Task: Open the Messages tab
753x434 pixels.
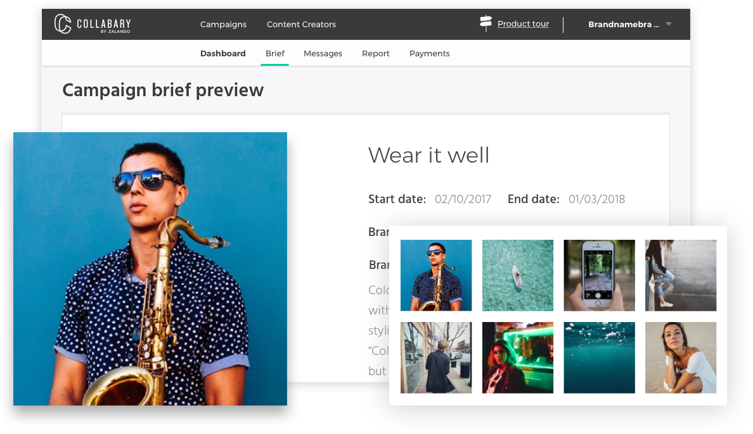Action: (323, 54)
